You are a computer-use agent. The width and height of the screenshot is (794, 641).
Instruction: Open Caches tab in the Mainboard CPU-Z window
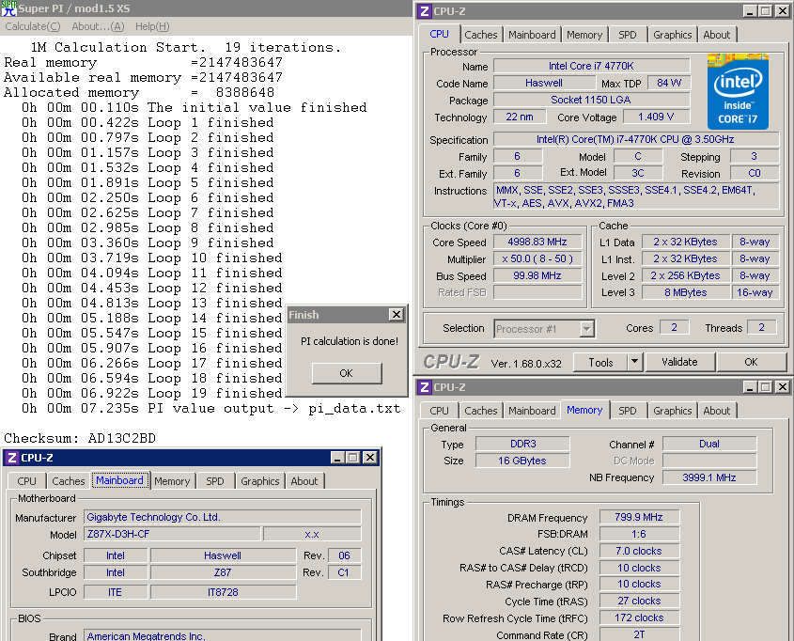[x=69, y=481]
